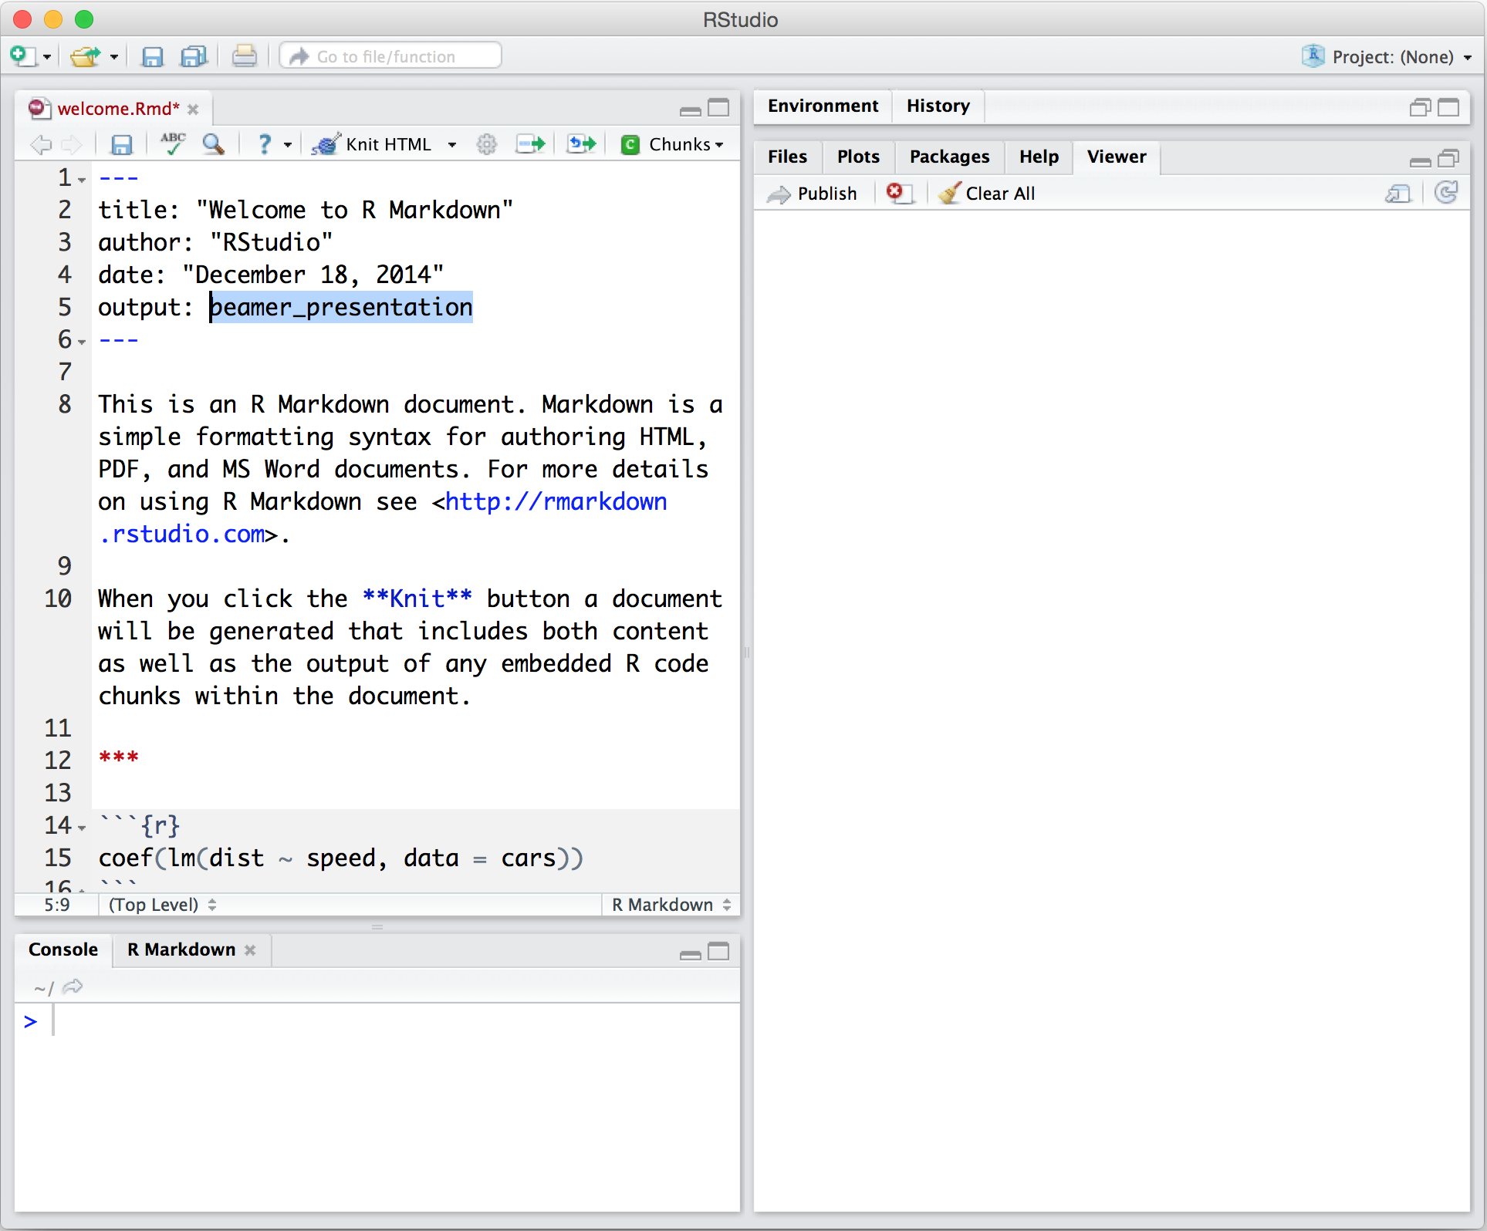The height and width of the screenshot is (1231, 1487).
Task: Click the Print icon in main toolbar
Action: point(245,56)
